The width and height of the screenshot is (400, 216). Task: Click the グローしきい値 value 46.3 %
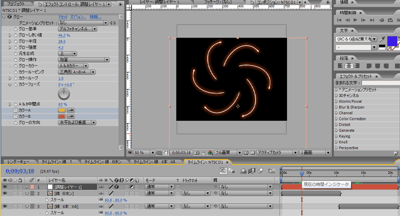tap(64, 35)
